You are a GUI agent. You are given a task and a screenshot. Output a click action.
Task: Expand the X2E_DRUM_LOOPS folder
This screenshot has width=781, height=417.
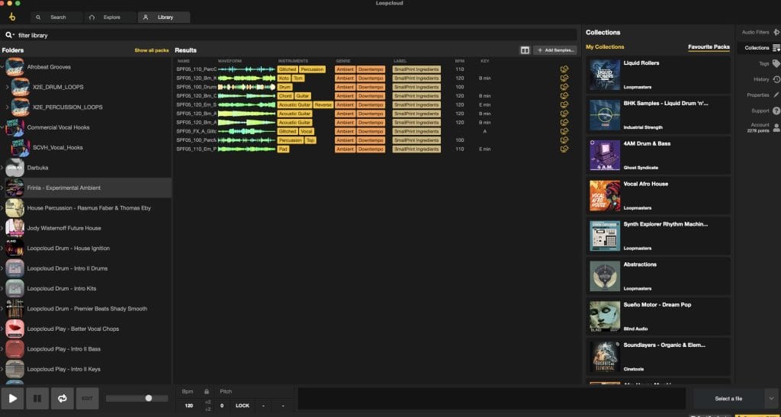[x=8, y=87]
